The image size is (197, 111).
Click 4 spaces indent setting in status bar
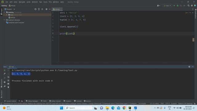(174, 104)
